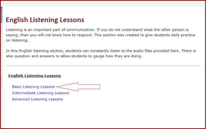Click the word "Basic" in the lessons list

[17, 87]
